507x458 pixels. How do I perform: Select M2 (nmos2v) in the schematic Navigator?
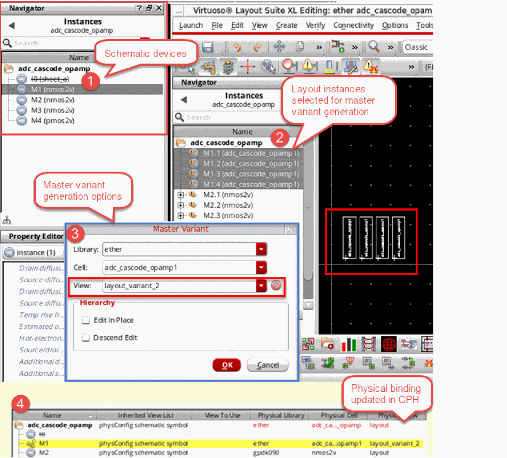[53, 100]
